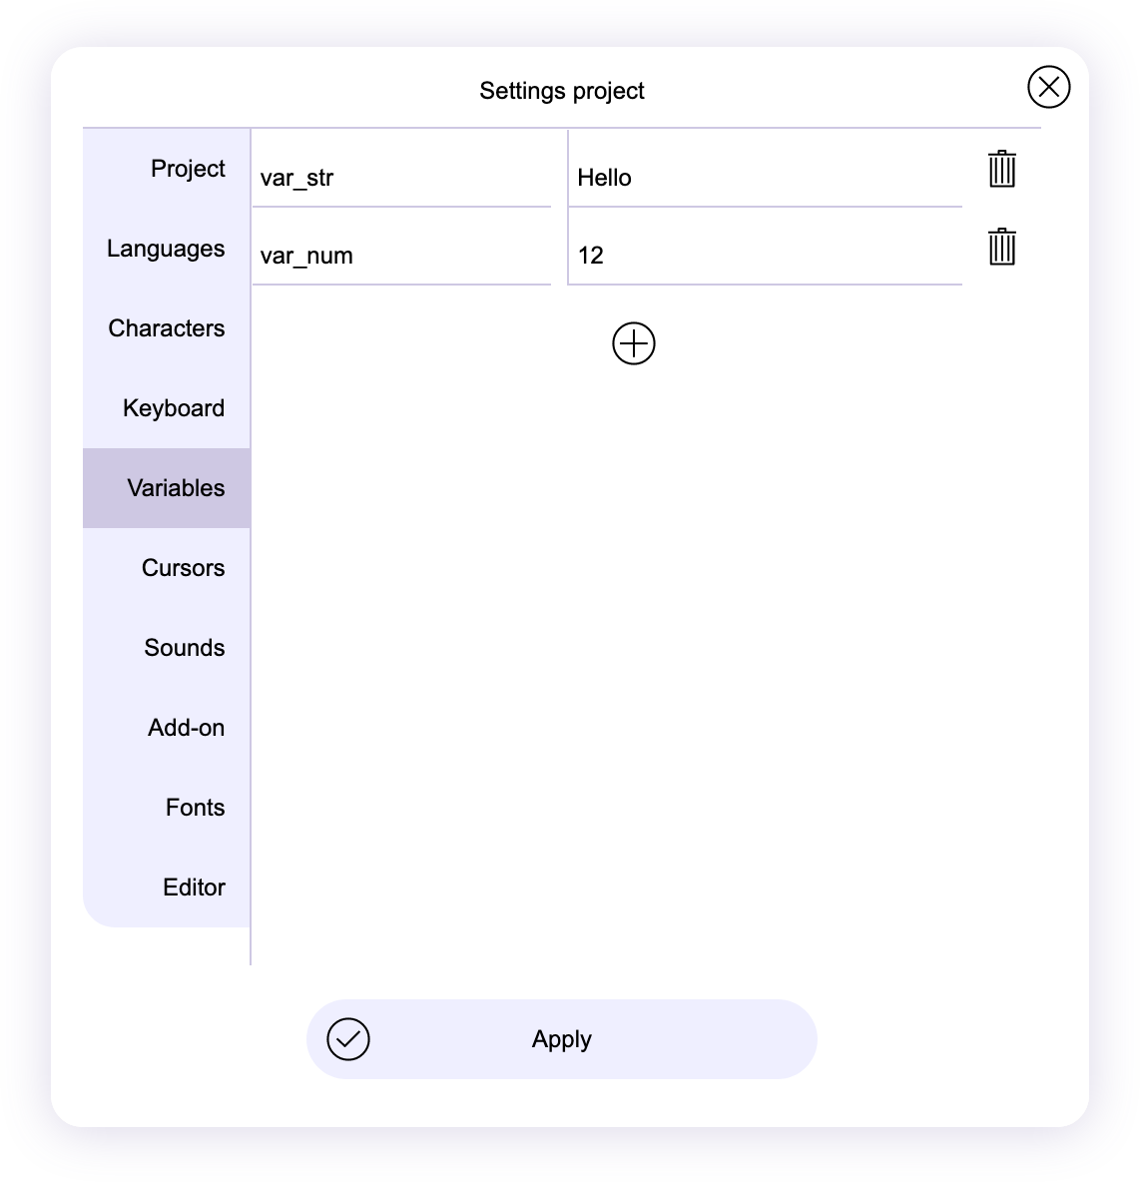The image size is (1140, 1182).
Task: Edit the var_num name field
Action: click(401, 256)
